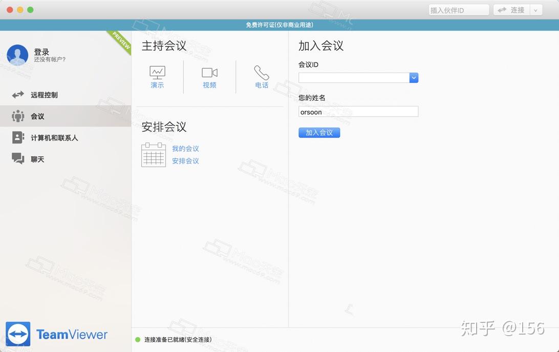Open 安排会议 link
Image resolution: width=559 pixels, height=352 pixels.
tap(185, 161)
